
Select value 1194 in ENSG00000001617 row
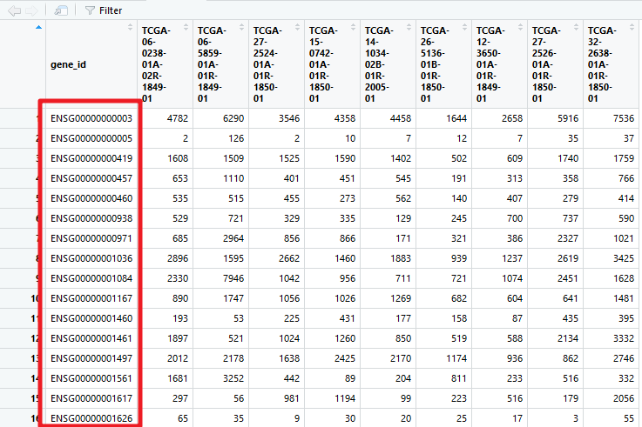pyautogui.click(x=345, y=399)
